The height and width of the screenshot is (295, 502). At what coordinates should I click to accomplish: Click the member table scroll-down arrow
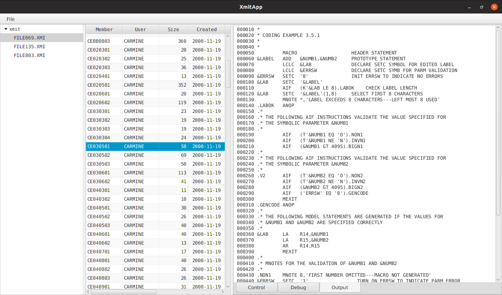pyautogui.click(x=228, y=286)
